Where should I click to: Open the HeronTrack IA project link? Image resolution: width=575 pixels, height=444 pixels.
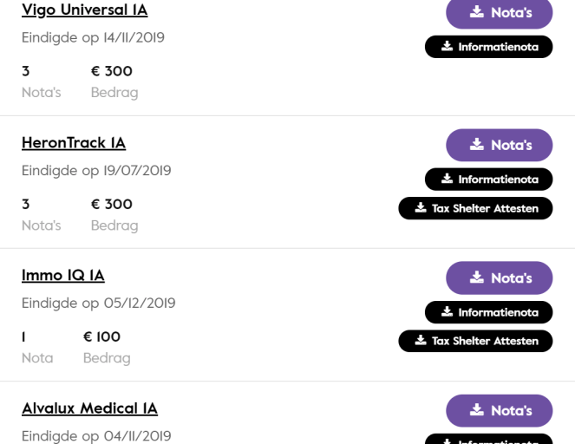click(x=74, y=143)
